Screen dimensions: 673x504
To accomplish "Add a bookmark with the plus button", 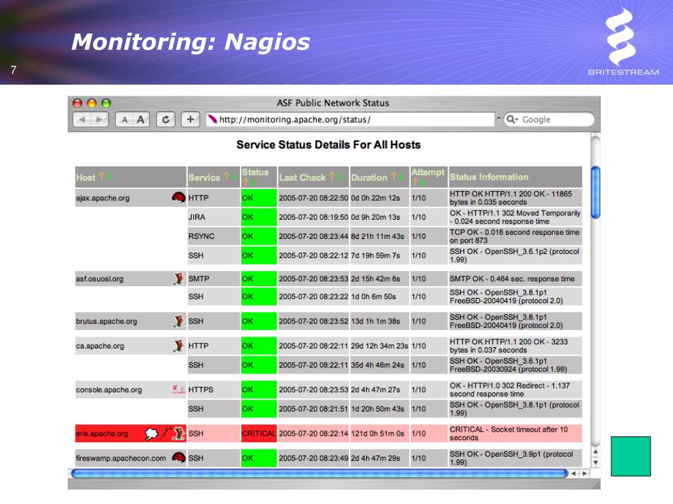I will [x=191, y=119].
